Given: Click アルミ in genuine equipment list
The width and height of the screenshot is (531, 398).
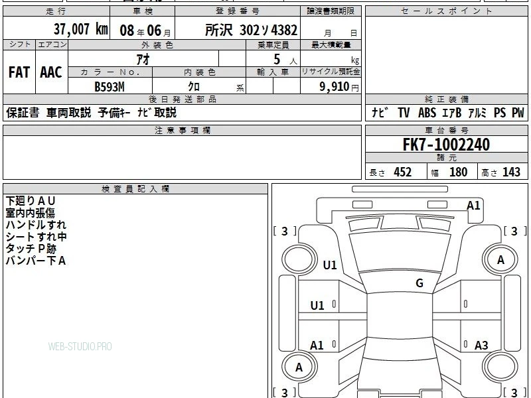Looking at the screenshot, I should [477, 112].
